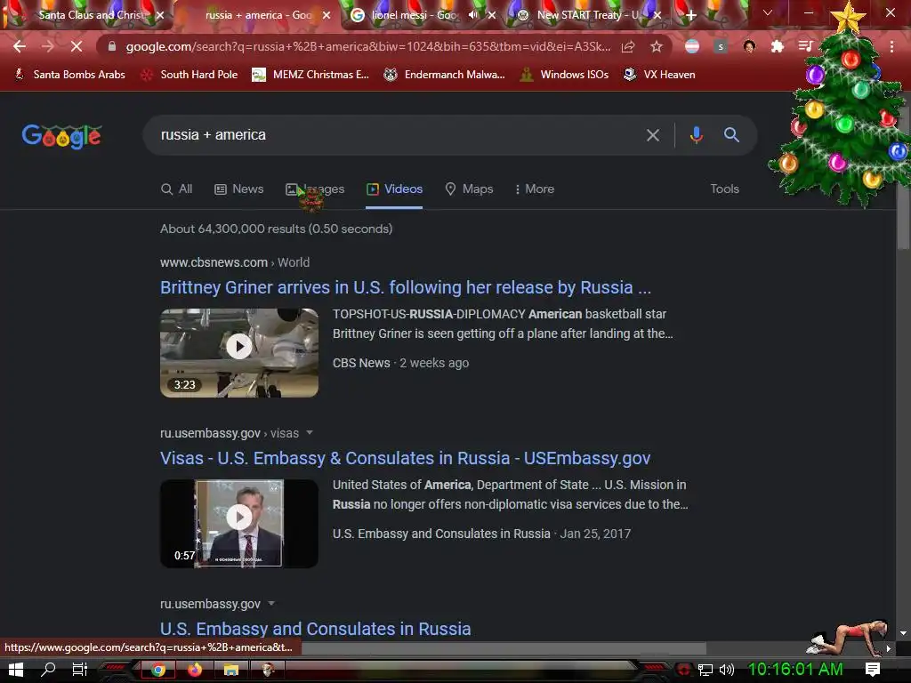Viewport: 911px width, 683px height.
Task: Mute the lionel messi tab audio icon
Action: [473, 15]
